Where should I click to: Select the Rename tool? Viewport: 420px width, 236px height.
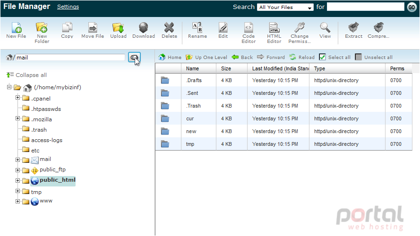point(197,27)
